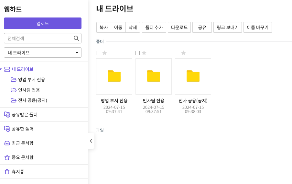Click the search magnifier icon
Image resolution: width=292 pixels, height=184 pixels.
(76, 38)
